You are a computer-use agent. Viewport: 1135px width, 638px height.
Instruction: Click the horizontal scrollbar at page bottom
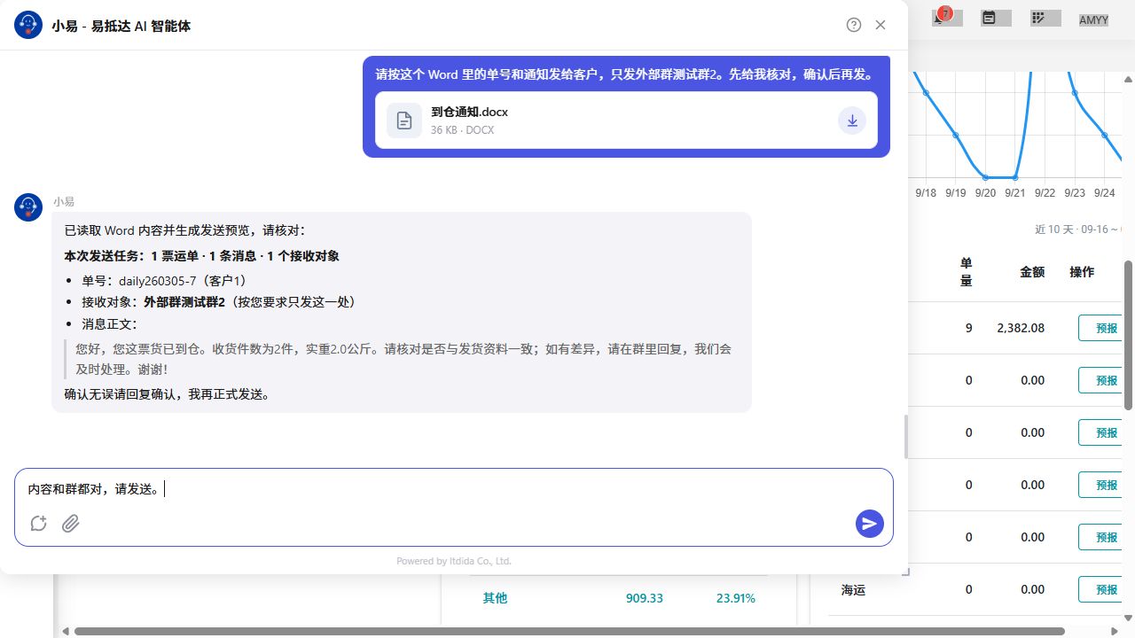(x=567, y=632)
